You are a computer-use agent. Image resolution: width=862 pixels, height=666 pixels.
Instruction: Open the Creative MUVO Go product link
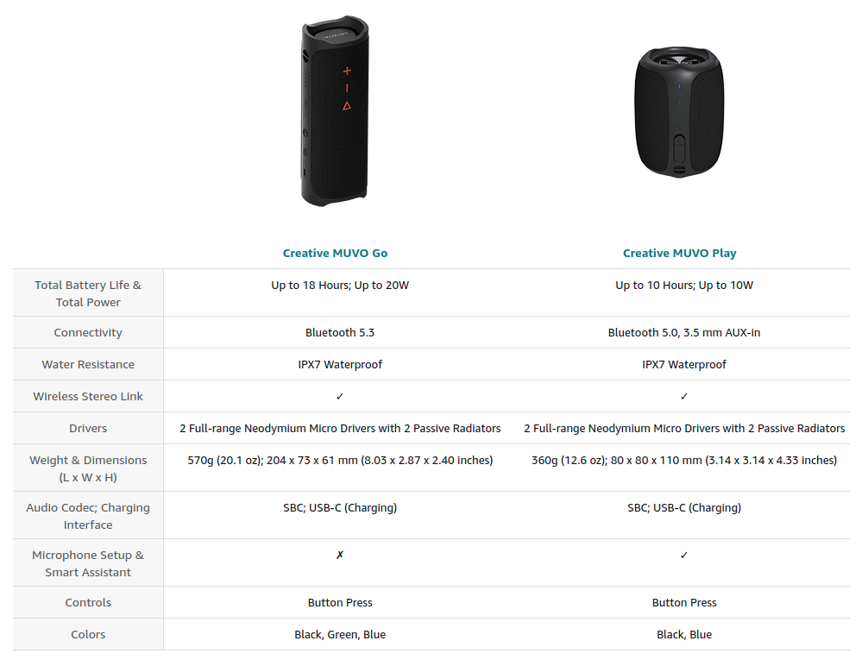pyautogui.click(x=335, y=254)
